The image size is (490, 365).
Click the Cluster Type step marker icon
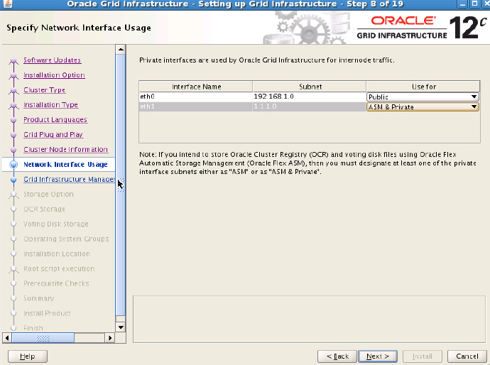click(13, 91)
